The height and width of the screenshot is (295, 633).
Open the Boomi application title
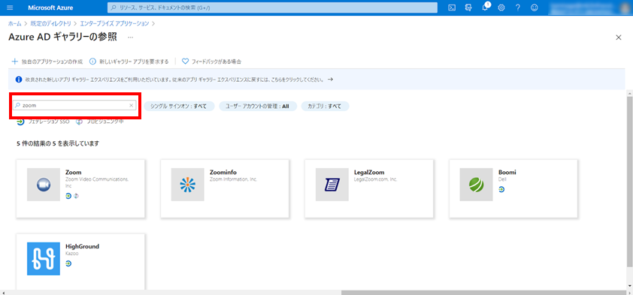[507, 172]
